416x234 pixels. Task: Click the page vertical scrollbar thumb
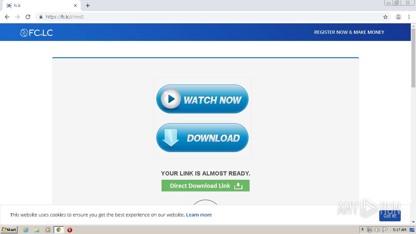[413, 58]
